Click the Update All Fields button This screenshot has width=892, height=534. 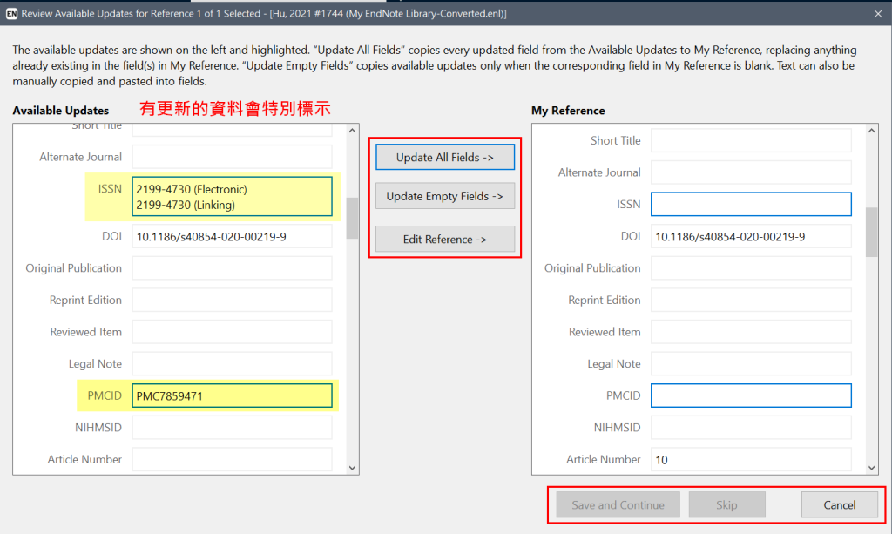pyautogui.click(x=445, y=158)
